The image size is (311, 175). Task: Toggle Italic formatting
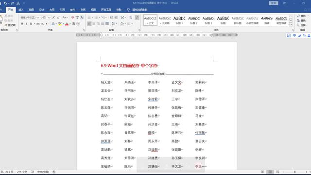tap(26, 24)
